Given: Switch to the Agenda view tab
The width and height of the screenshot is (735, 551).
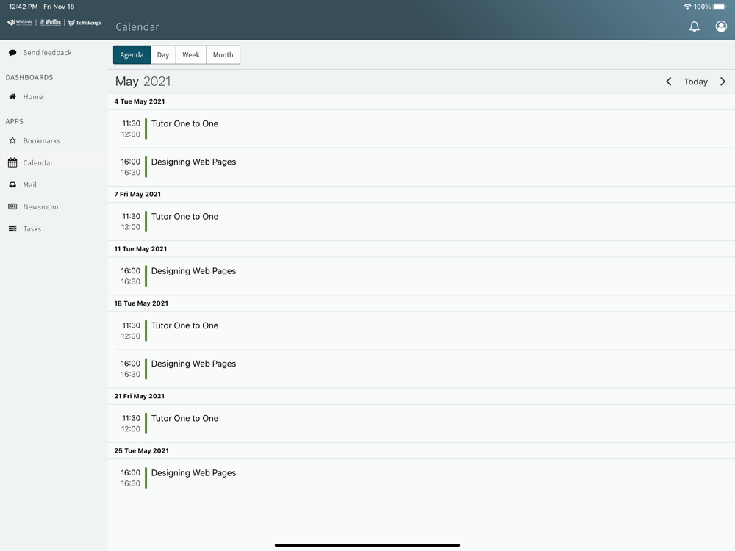Looking at the screenshot, I should (132, 55).
